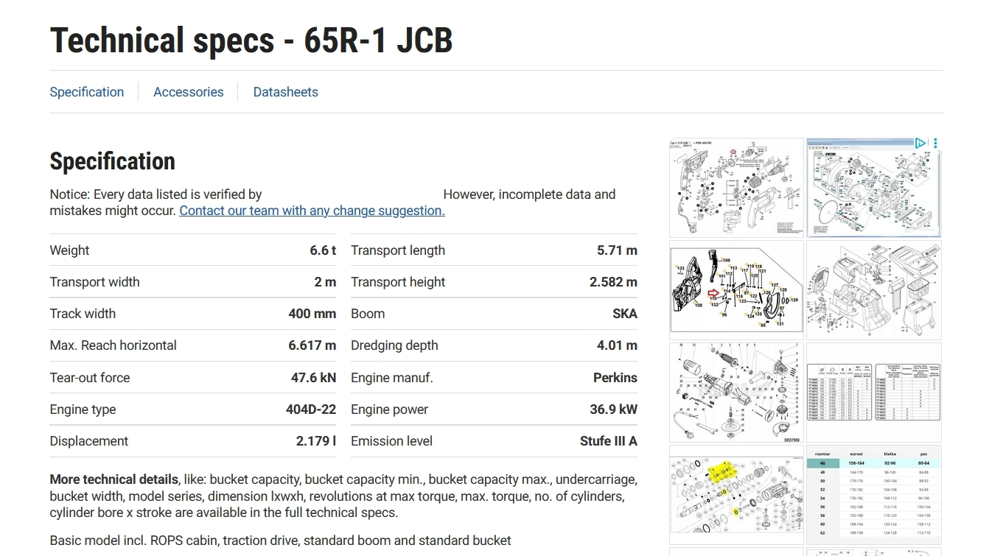The width and height of the screenshot is (1003, 556).
Task: Open the ad options three-dot menu
Action: [x=935, y=143]
